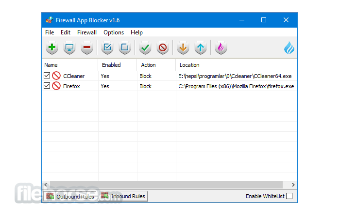Click the red circle Block toolbar icon
The height and width of the screenshot is (218, 340).
pyautogui.click(x=163, y=47)
